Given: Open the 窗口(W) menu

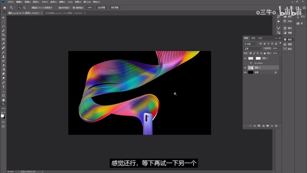Looking at the screenshot, I should [x=87, y=2].
